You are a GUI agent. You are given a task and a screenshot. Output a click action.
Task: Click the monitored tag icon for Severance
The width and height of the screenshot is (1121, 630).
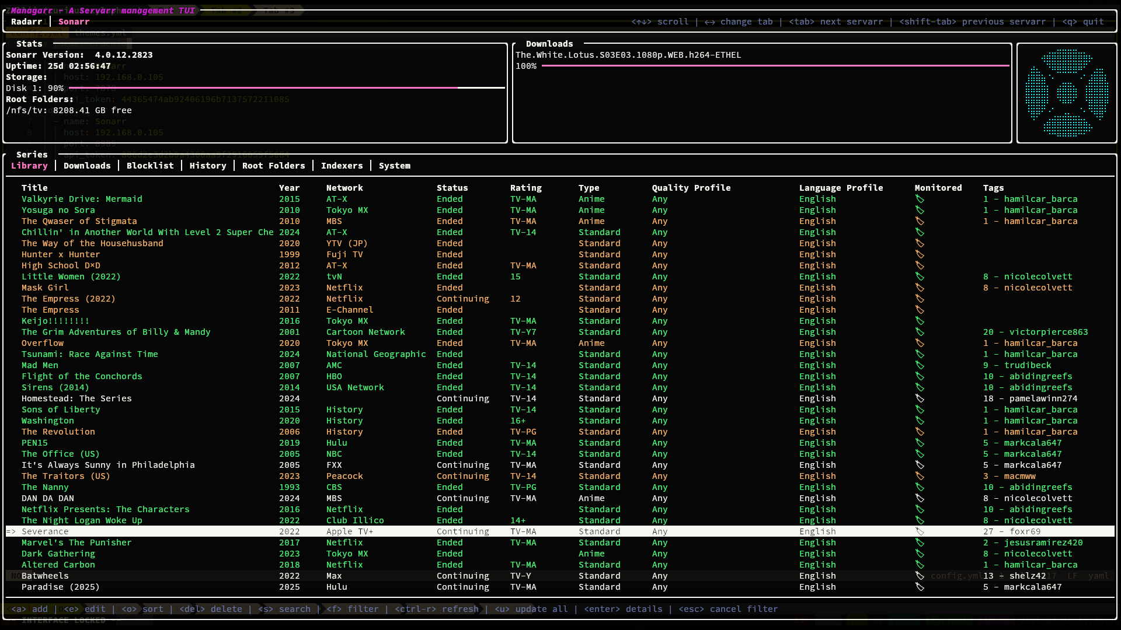point(920,531)
